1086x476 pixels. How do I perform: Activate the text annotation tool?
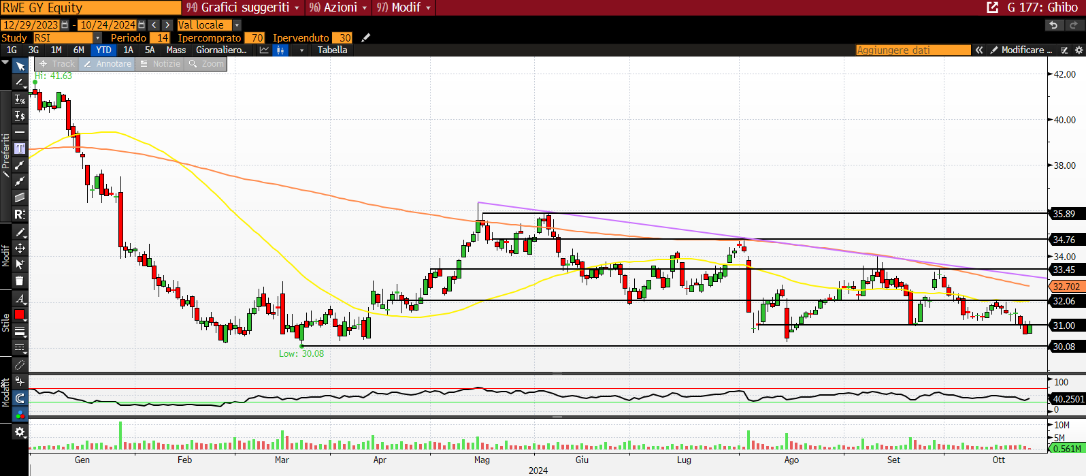[20, 148]
